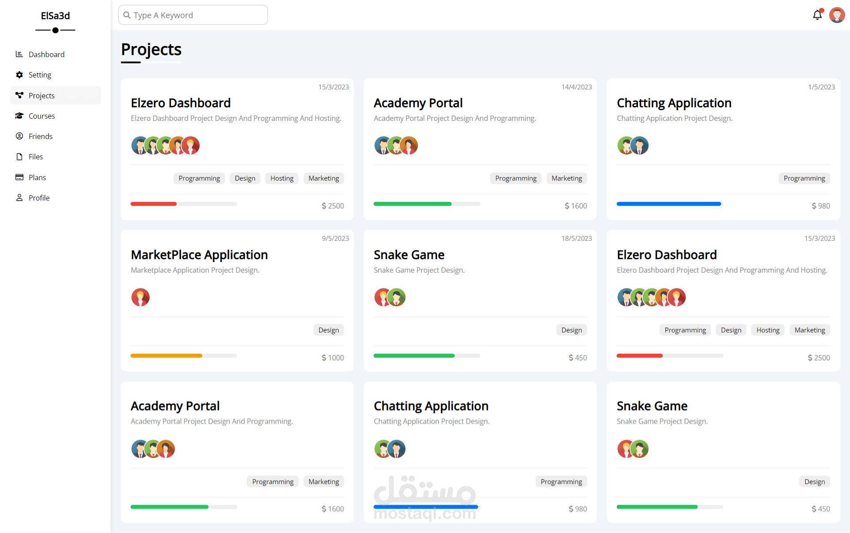Open the top Chatting Application project title
The image size is (850, 533).
point(673,103)
